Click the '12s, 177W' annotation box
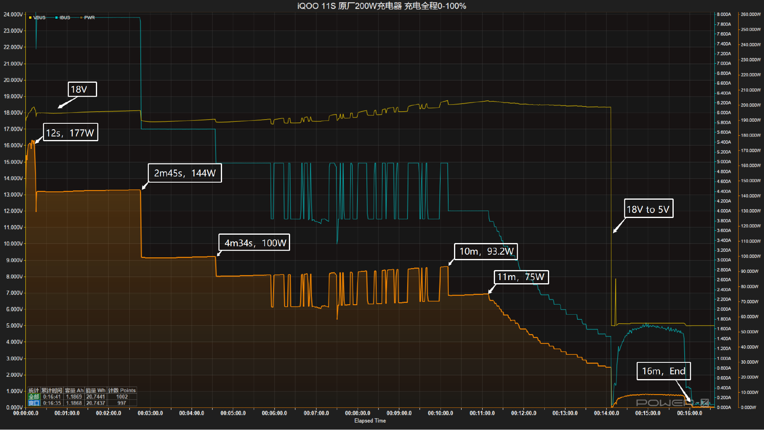The image size is (764, 430). 70,132
